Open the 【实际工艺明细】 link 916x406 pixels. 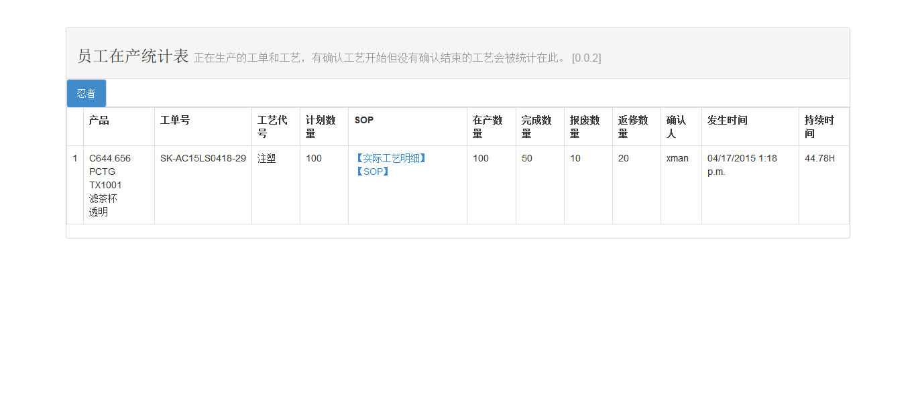(390, 158)
